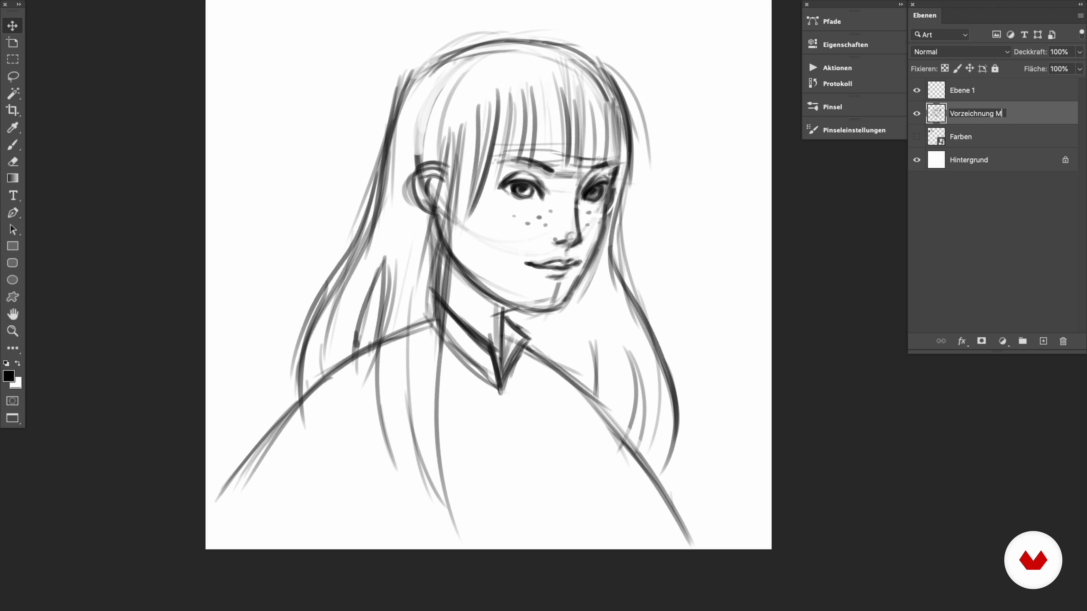
Task: Click the foreground color swatch
Action: click(8, 376)
